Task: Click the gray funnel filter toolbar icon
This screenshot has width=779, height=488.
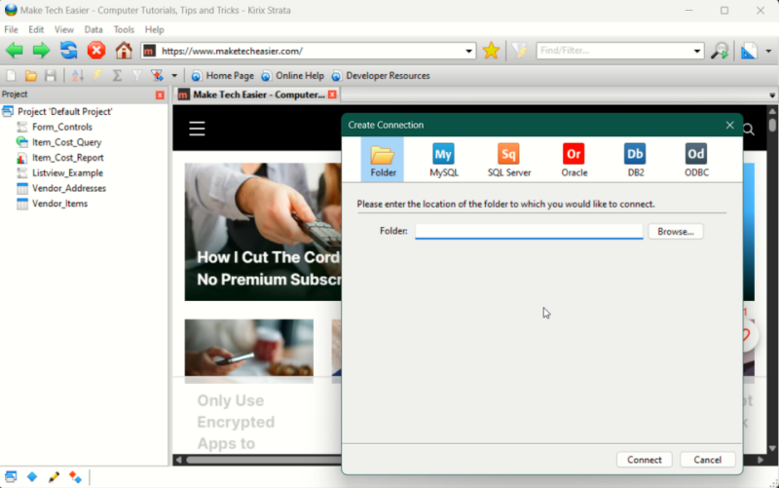Action: (x=137, y=76)
